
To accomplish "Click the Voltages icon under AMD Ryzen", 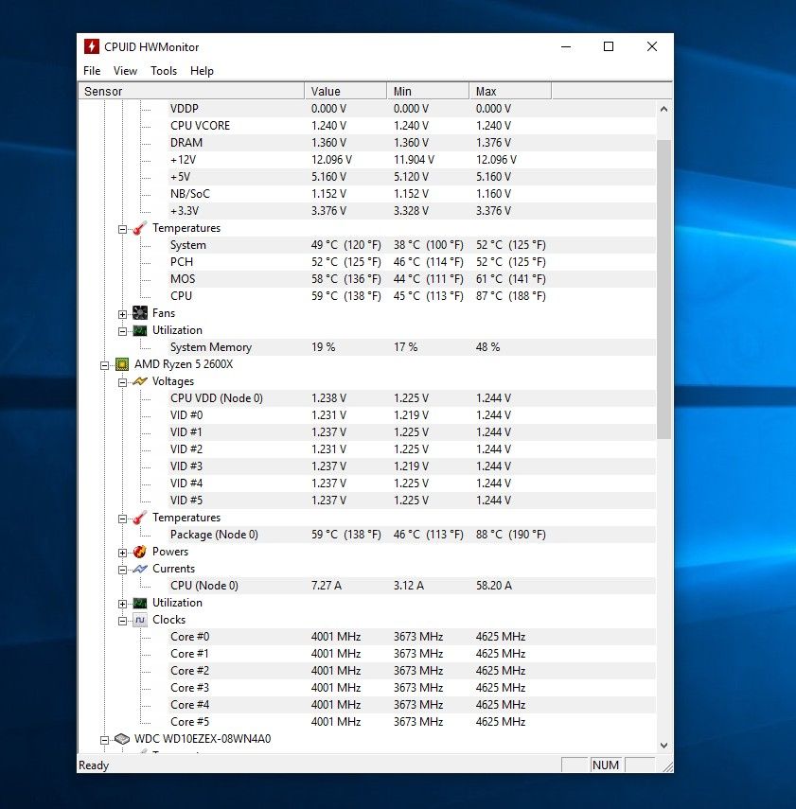I will [140, 381].
